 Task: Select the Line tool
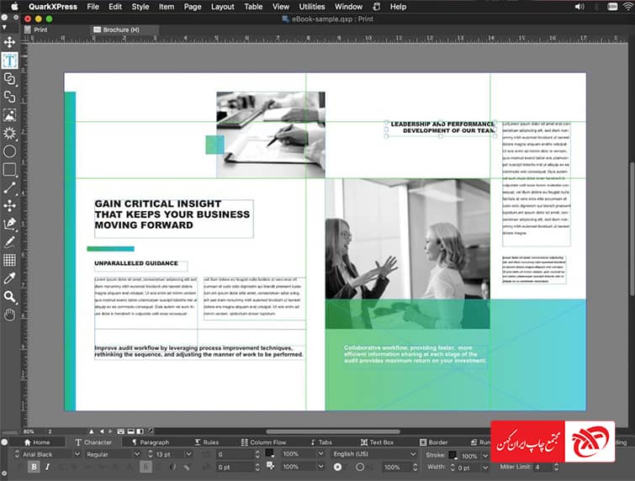click(9, 188)
